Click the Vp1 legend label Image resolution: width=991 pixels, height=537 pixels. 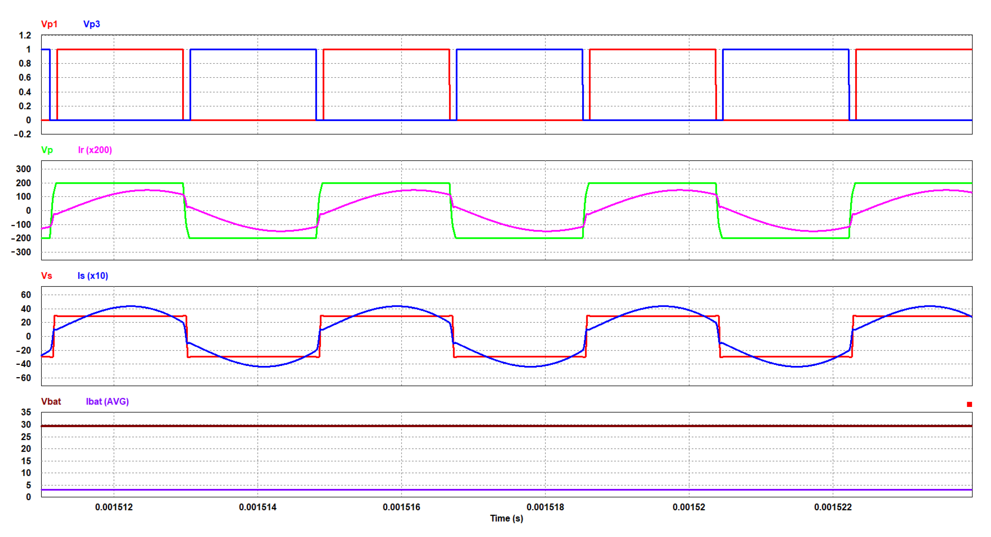coord(49,24)
